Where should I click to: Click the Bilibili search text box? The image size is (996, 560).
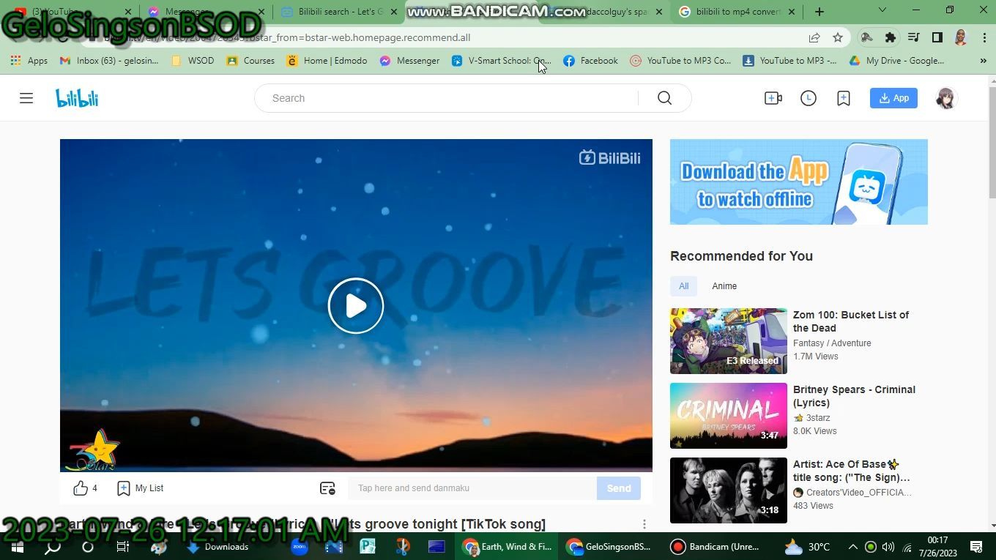pos(454,98)
